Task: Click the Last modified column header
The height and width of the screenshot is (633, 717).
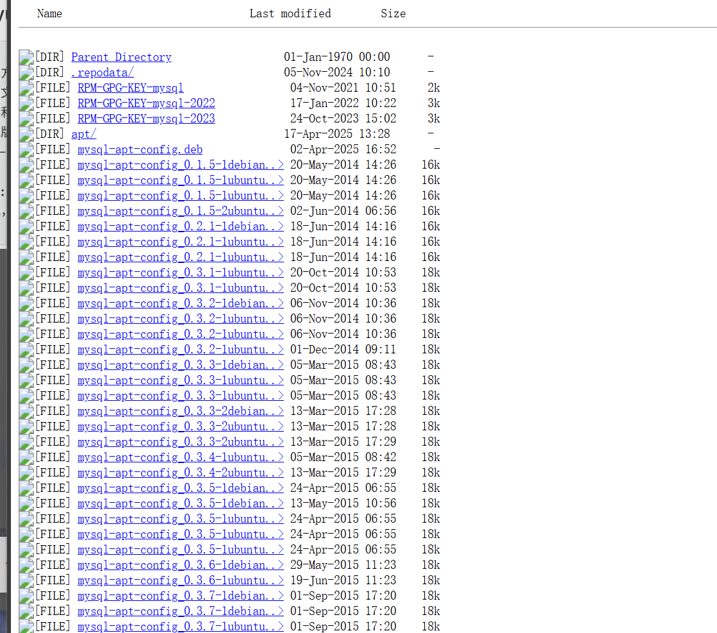Action: [x=290, y=13]
